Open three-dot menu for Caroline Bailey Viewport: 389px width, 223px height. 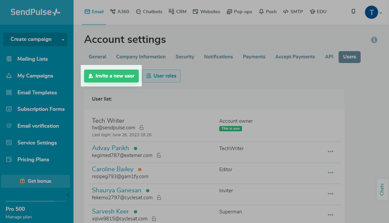click(x=330, y=173)
